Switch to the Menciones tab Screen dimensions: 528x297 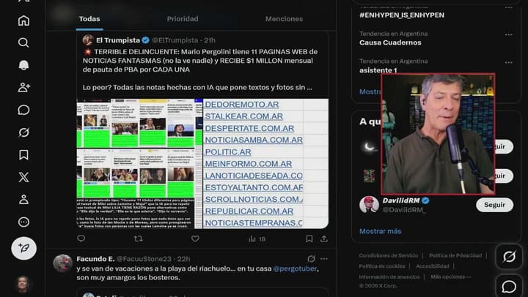284,19
